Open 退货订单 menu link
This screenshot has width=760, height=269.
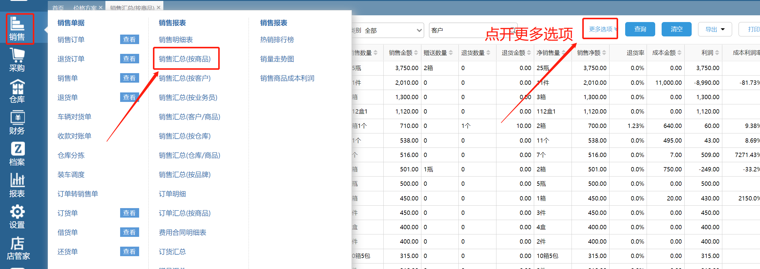click(71, 59)
